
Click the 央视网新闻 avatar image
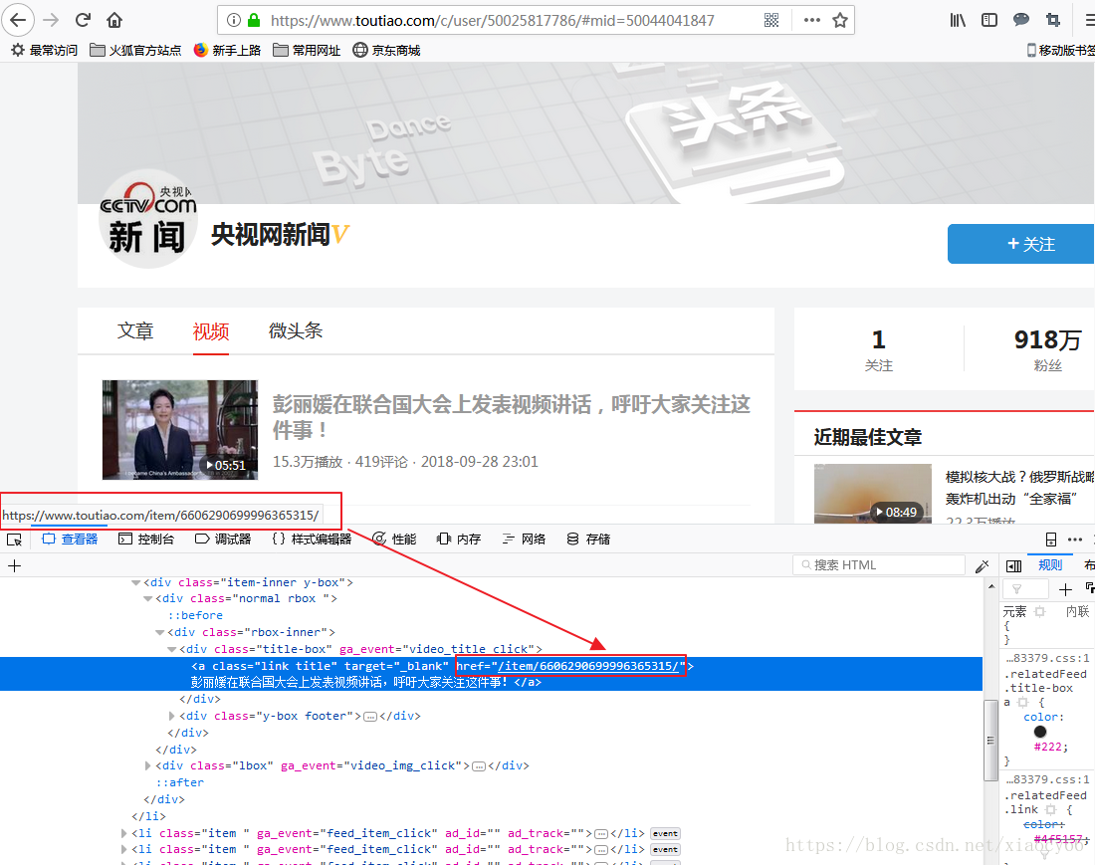click(147, 219)
